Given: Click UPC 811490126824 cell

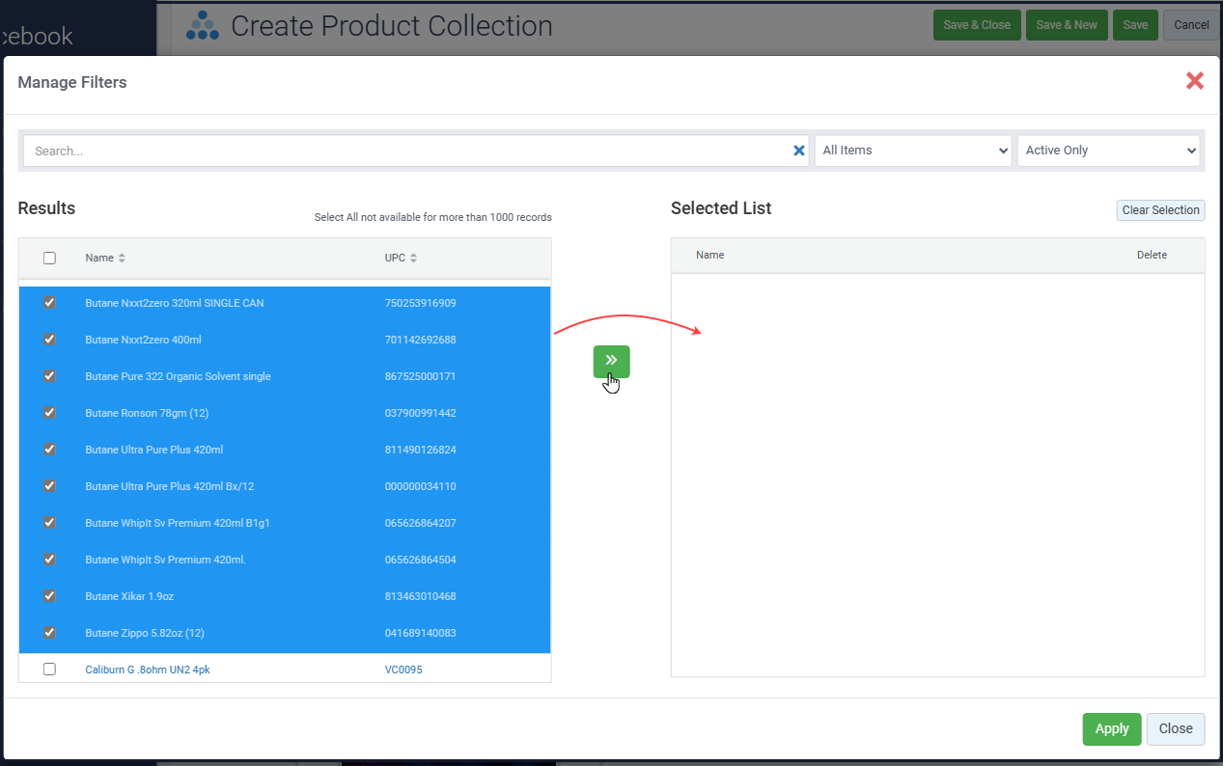Looking at the screenshot, I should pyautogui.click(x=420, y=450).
